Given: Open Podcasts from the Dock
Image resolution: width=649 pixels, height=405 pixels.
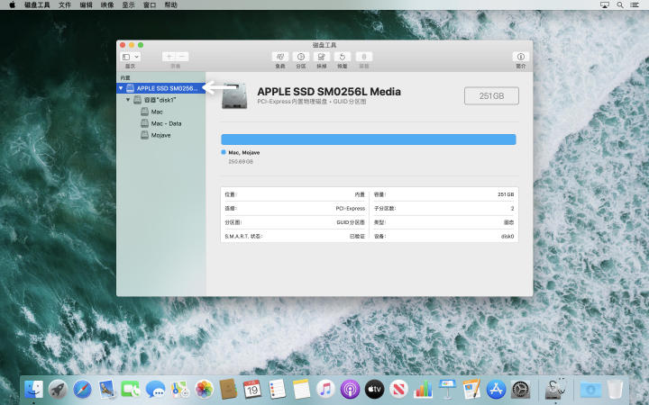Looking at the screenshot, I should pyautogui.click(x=350, y=390).
